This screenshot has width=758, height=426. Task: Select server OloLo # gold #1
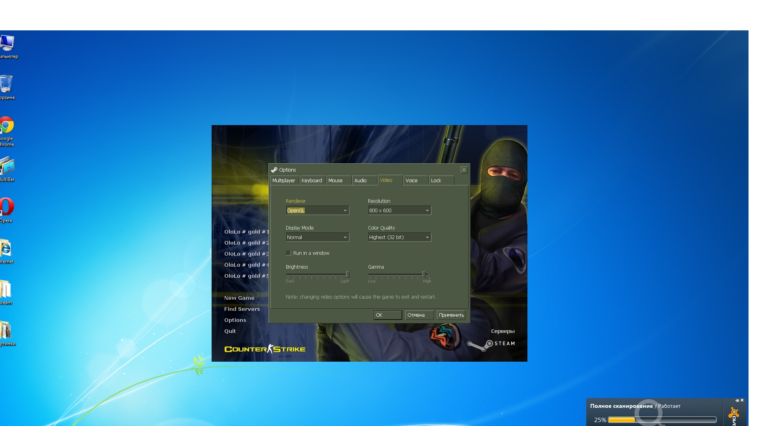click(246, 232)
